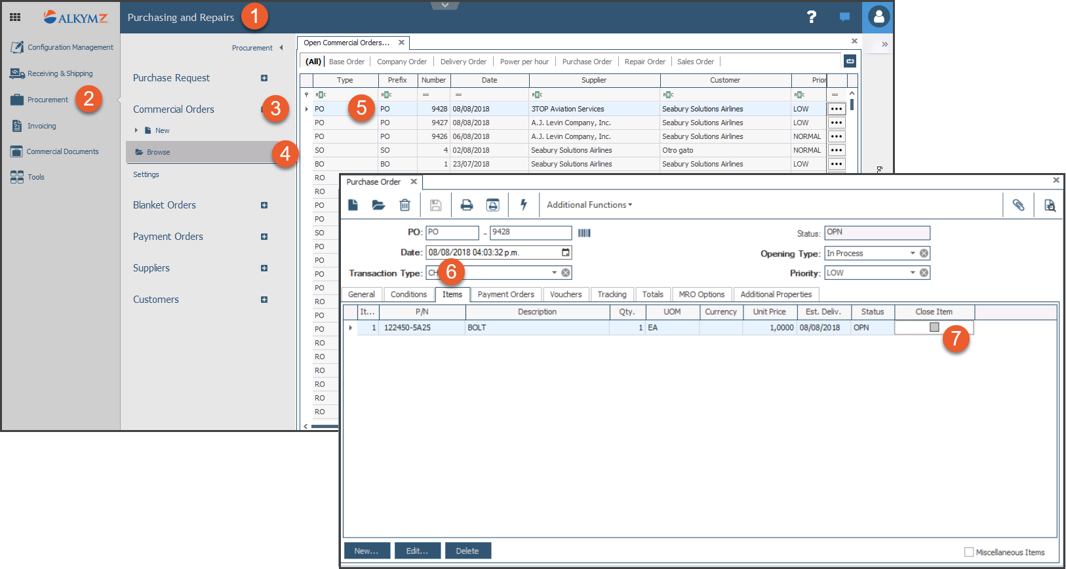This screenshot has width=1066, height=569.
Task: Click Print preview icon in Purchase Order toolbar
Action: (x=492, y=205)
